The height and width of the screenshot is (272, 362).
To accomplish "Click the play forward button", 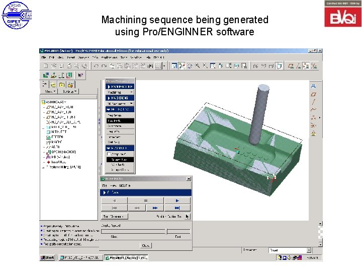I will (x=177, y=200).
